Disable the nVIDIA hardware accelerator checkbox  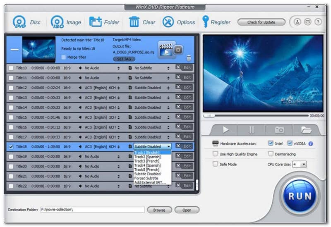click(290, 143)
